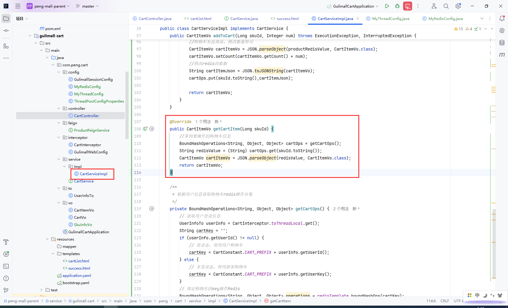The width and height of the screenshot is (508, 308).
Task: Click the override gutter icon on line 108
Action: coord(145,129)
